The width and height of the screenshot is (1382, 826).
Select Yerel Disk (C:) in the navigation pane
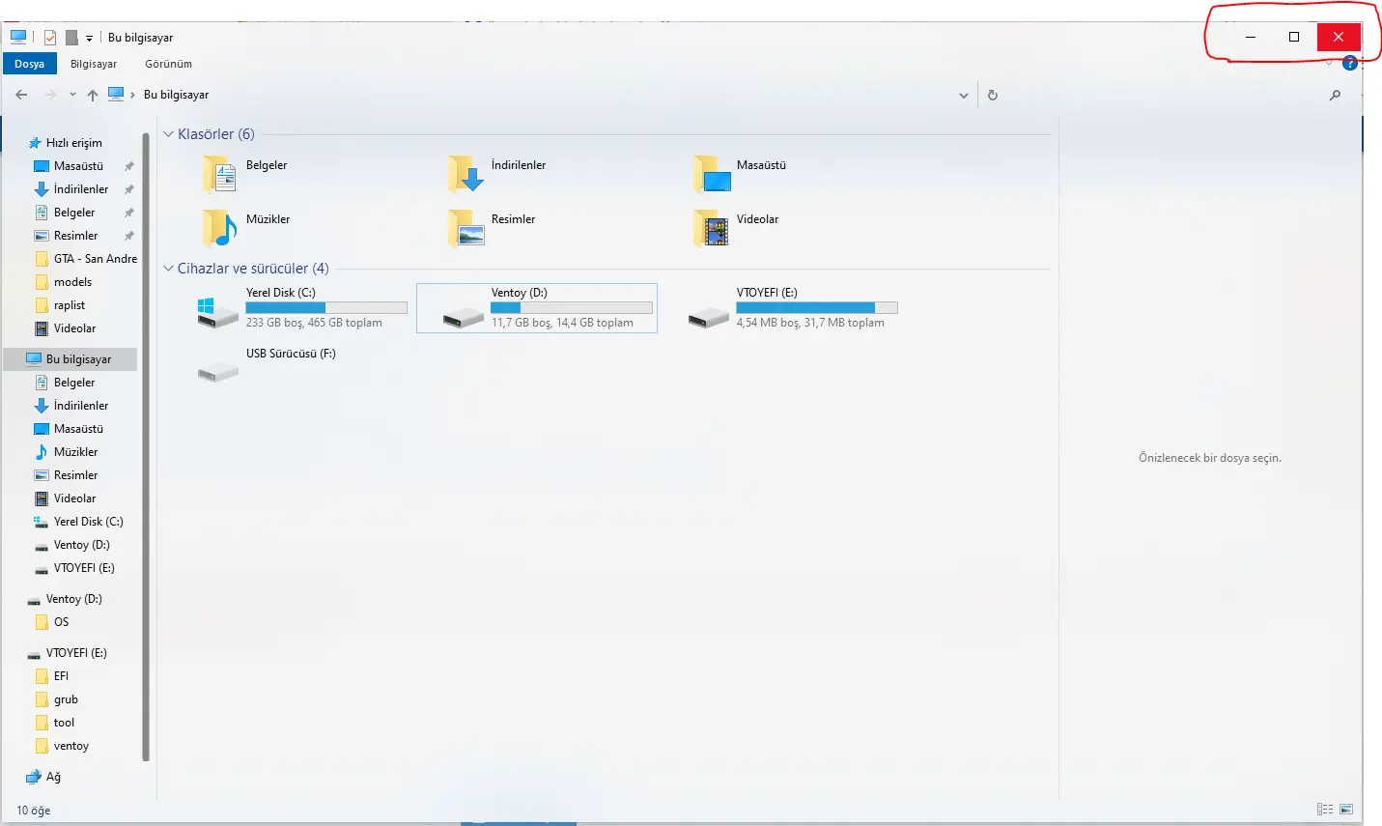[x=88, y=522]
